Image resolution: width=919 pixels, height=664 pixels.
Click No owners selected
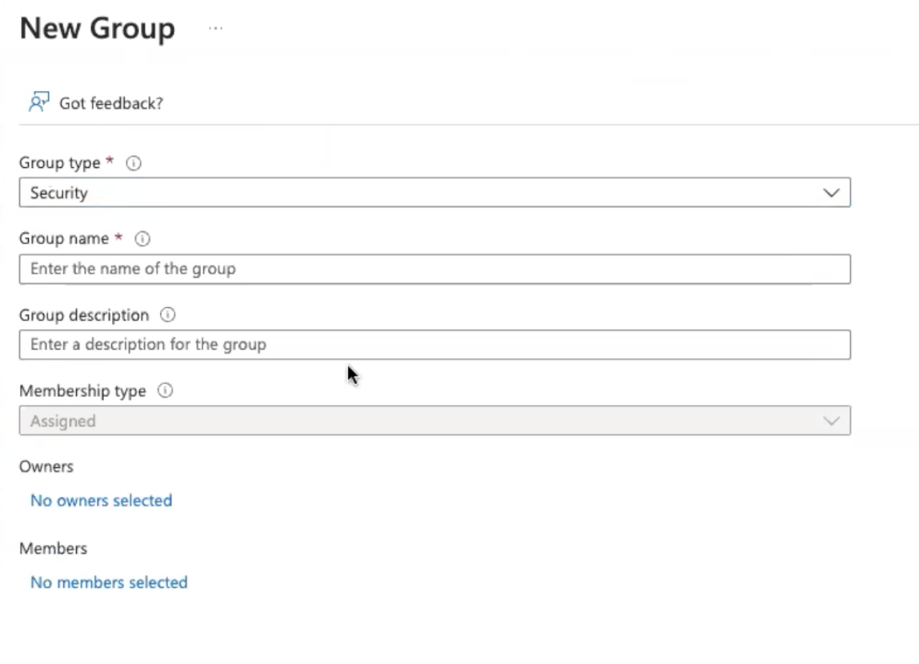pos(101,500)
